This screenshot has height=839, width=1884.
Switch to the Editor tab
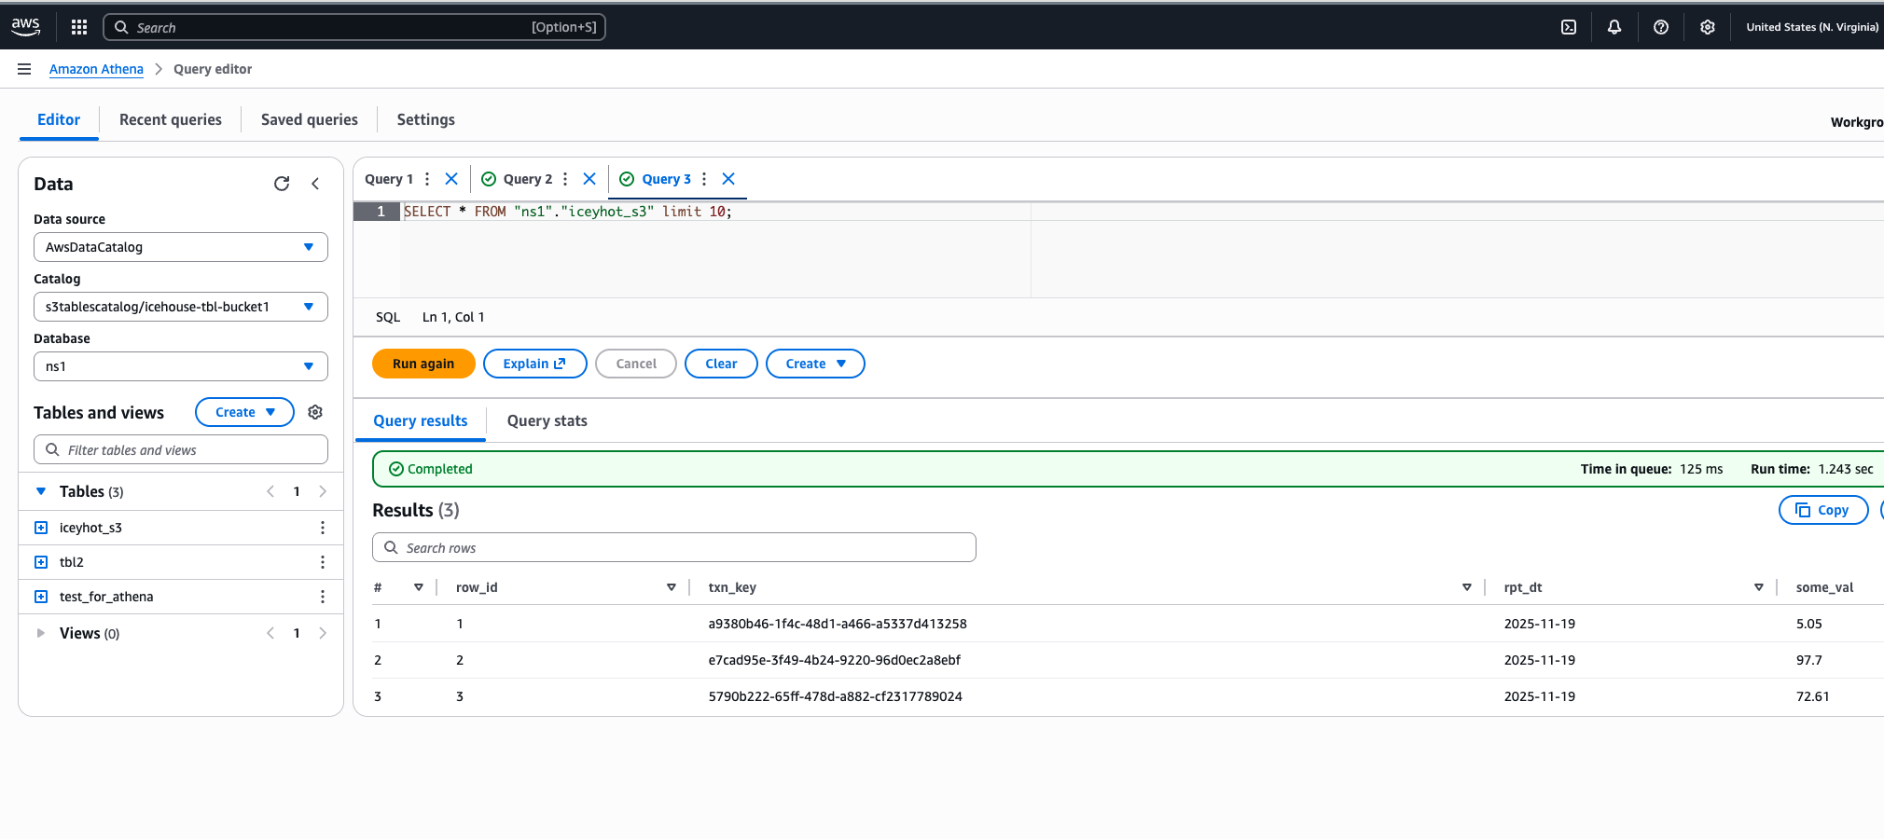tap(59, 119)
